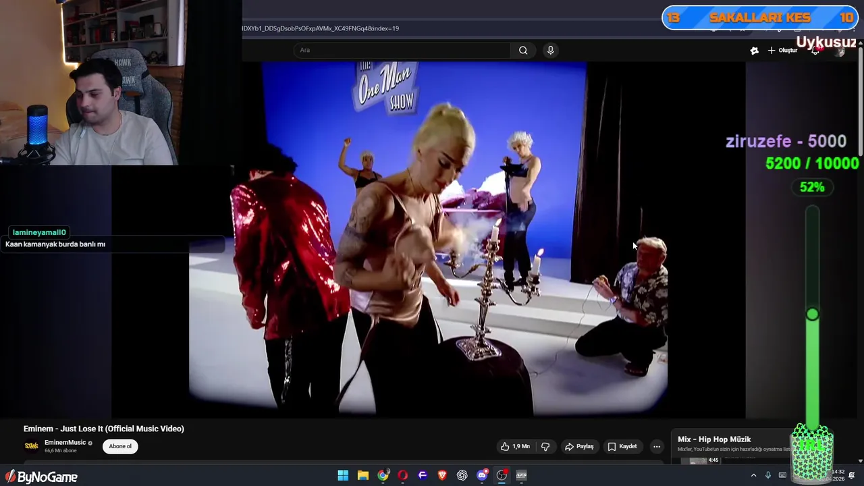Viewport: 864px width, 486px height.
Task: Open Discord from the taskbar
Action: (x=482, y=475)
